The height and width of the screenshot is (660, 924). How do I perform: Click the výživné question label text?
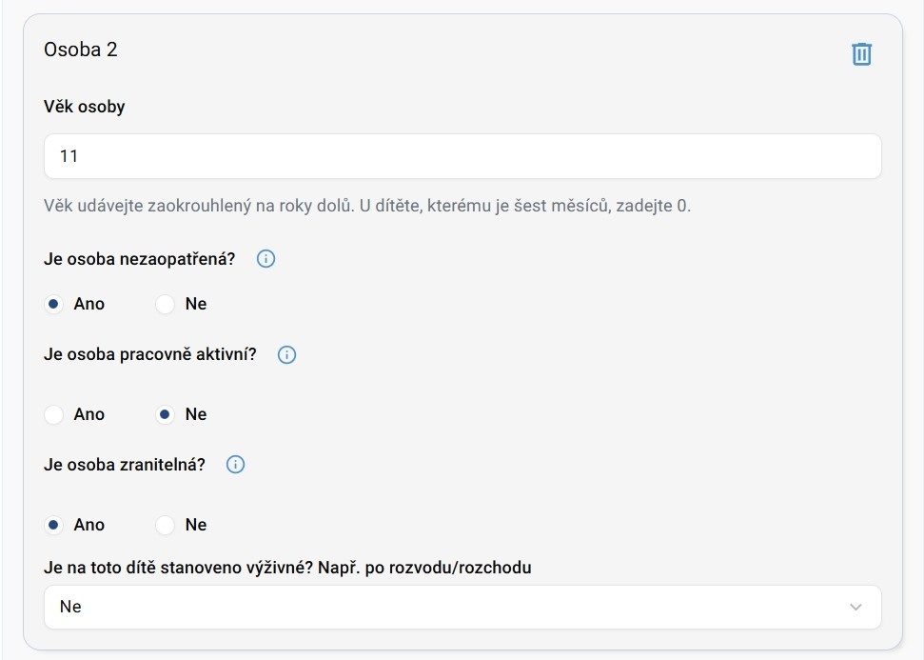point(287,568)
